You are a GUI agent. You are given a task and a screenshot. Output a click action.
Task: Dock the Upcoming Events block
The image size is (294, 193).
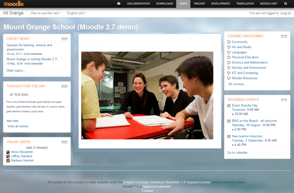click(x=286, y=100)
